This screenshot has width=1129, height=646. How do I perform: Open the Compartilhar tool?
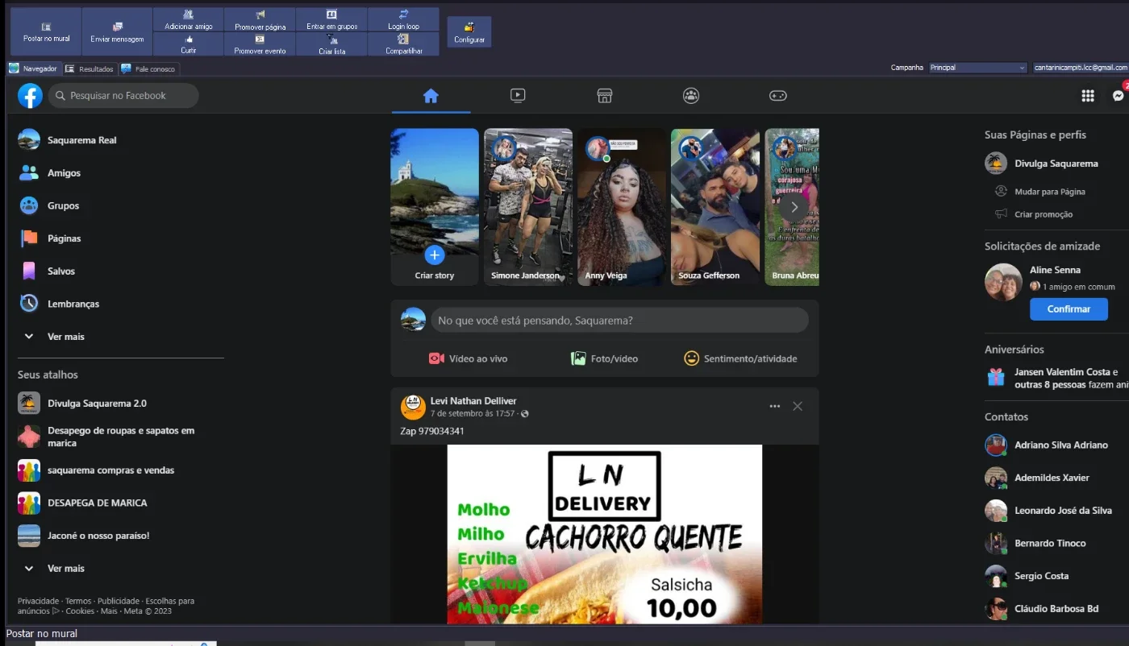(403, 44)
